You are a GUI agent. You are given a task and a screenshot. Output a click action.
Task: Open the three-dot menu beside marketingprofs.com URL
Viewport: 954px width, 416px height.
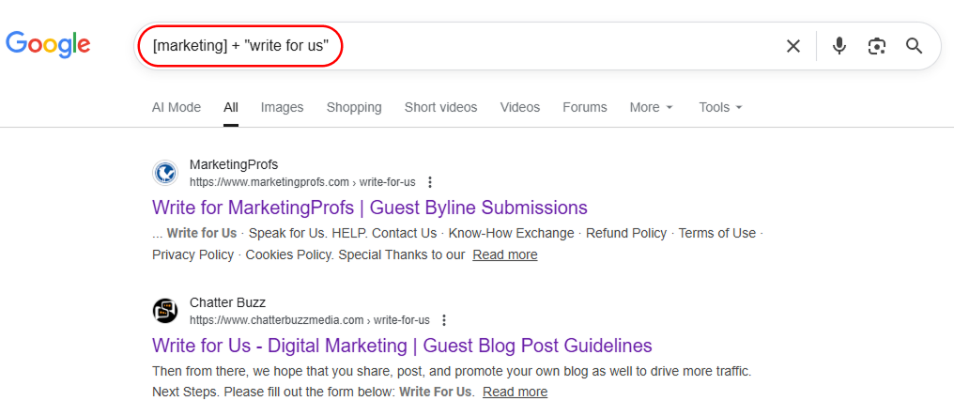(x=430, y=182)
